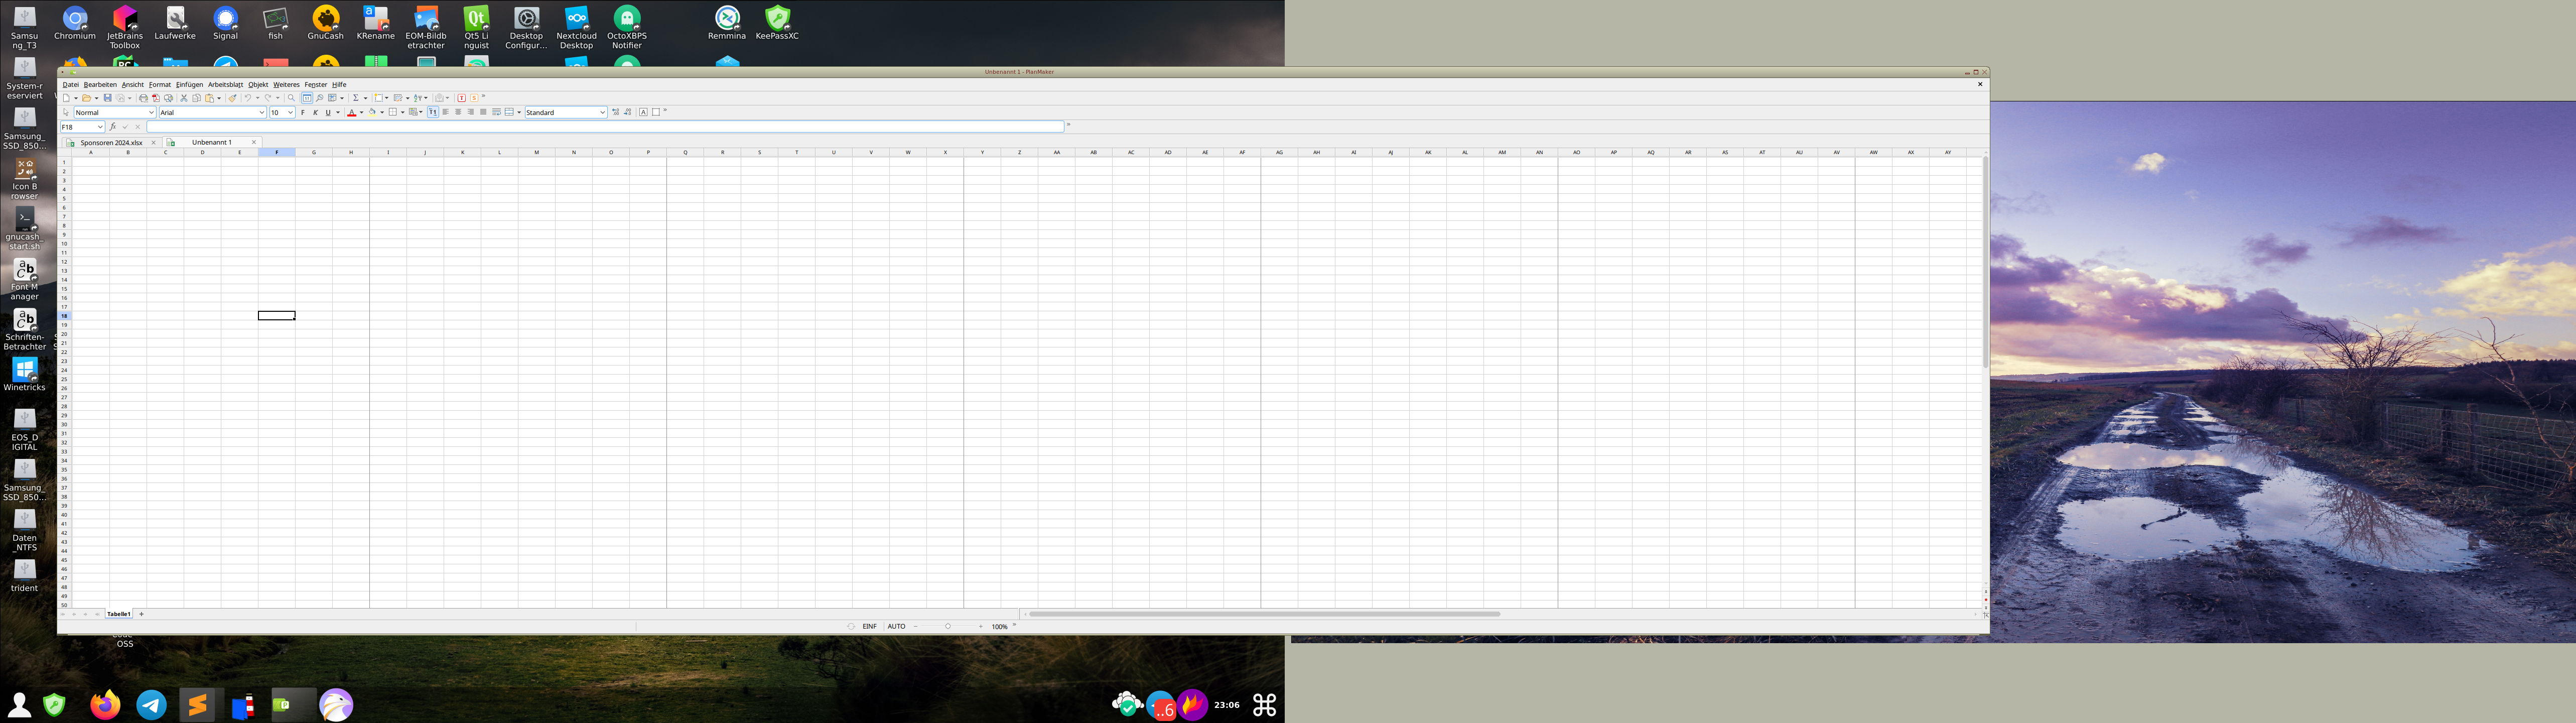Click into the formula input field

605,127
